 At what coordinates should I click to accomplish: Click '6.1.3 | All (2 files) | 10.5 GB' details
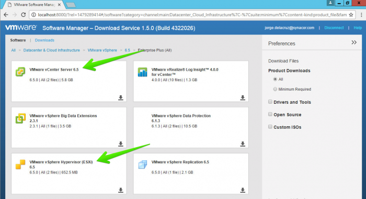point(174,126)
